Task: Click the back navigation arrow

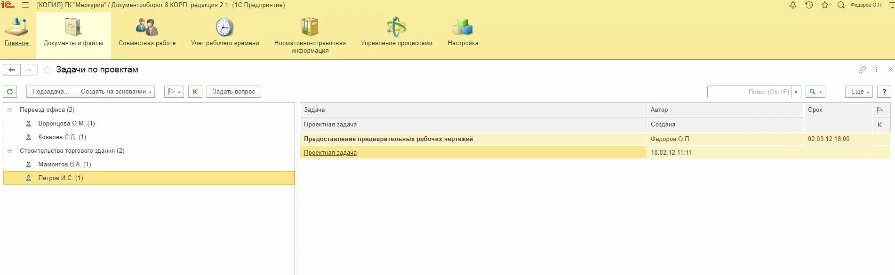Action: tap(12, 70)
